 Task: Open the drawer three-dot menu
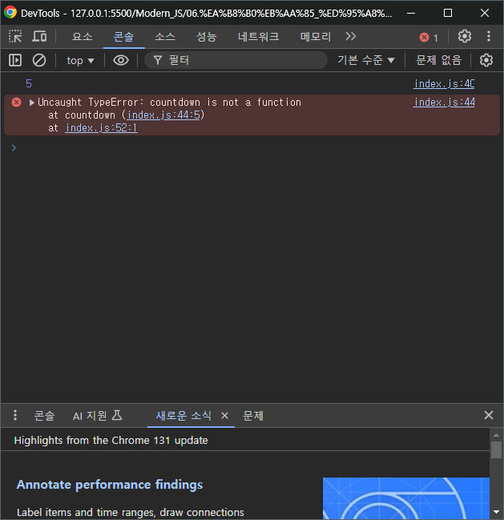tap(15, 415)
